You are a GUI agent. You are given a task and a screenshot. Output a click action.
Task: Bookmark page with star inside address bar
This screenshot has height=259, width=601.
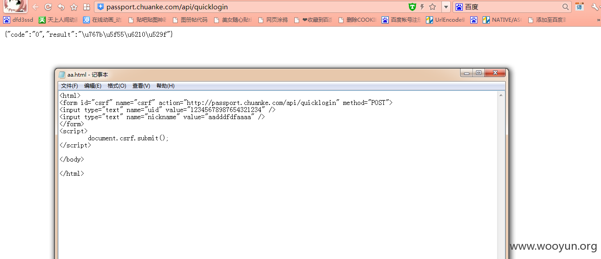(433, 7)
